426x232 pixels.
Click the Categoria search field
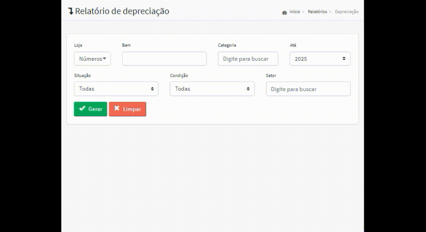pyautogui.click(x=248, y=58)
